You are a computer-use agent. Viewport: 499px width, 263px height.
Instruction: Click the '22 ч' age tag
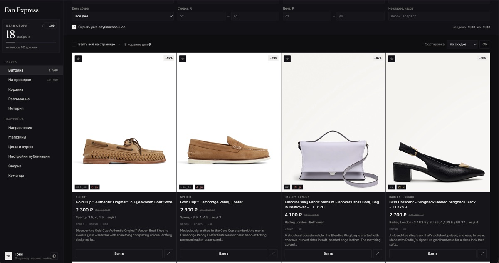401,187
